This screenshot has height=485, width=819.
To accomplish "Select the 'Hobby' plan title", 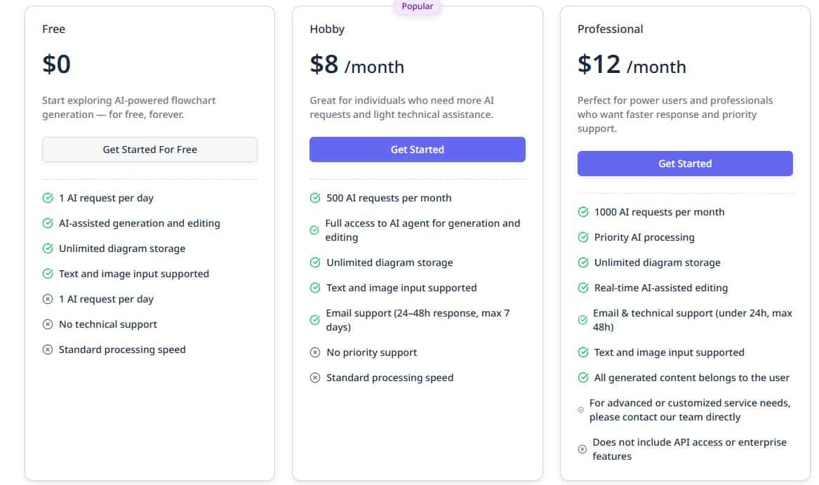I will pos(327,29).
